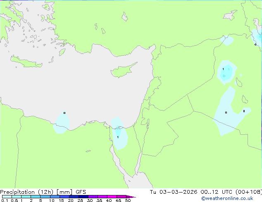Click the legend tick label '25'
Viewport: 262px width, 202px height.
click(x=80, y=200)
